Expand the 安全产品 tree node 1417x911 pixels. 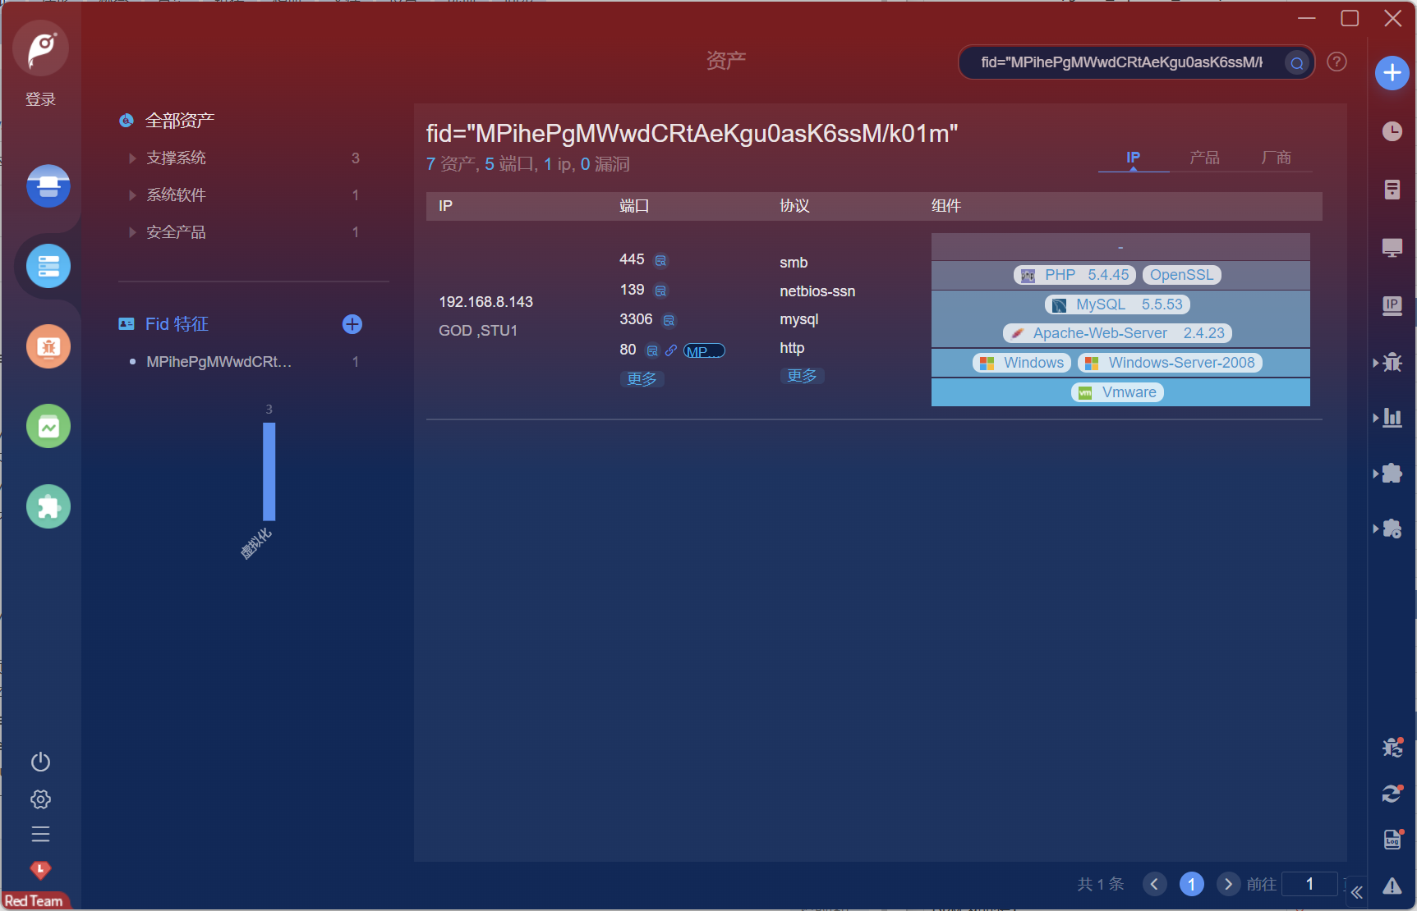coord(132,232)
